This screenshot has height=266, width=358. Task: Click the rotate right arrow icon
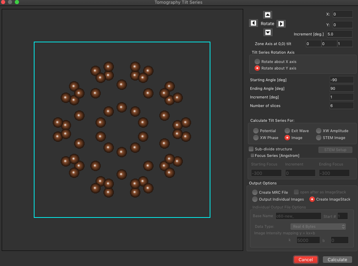(281, 24)
